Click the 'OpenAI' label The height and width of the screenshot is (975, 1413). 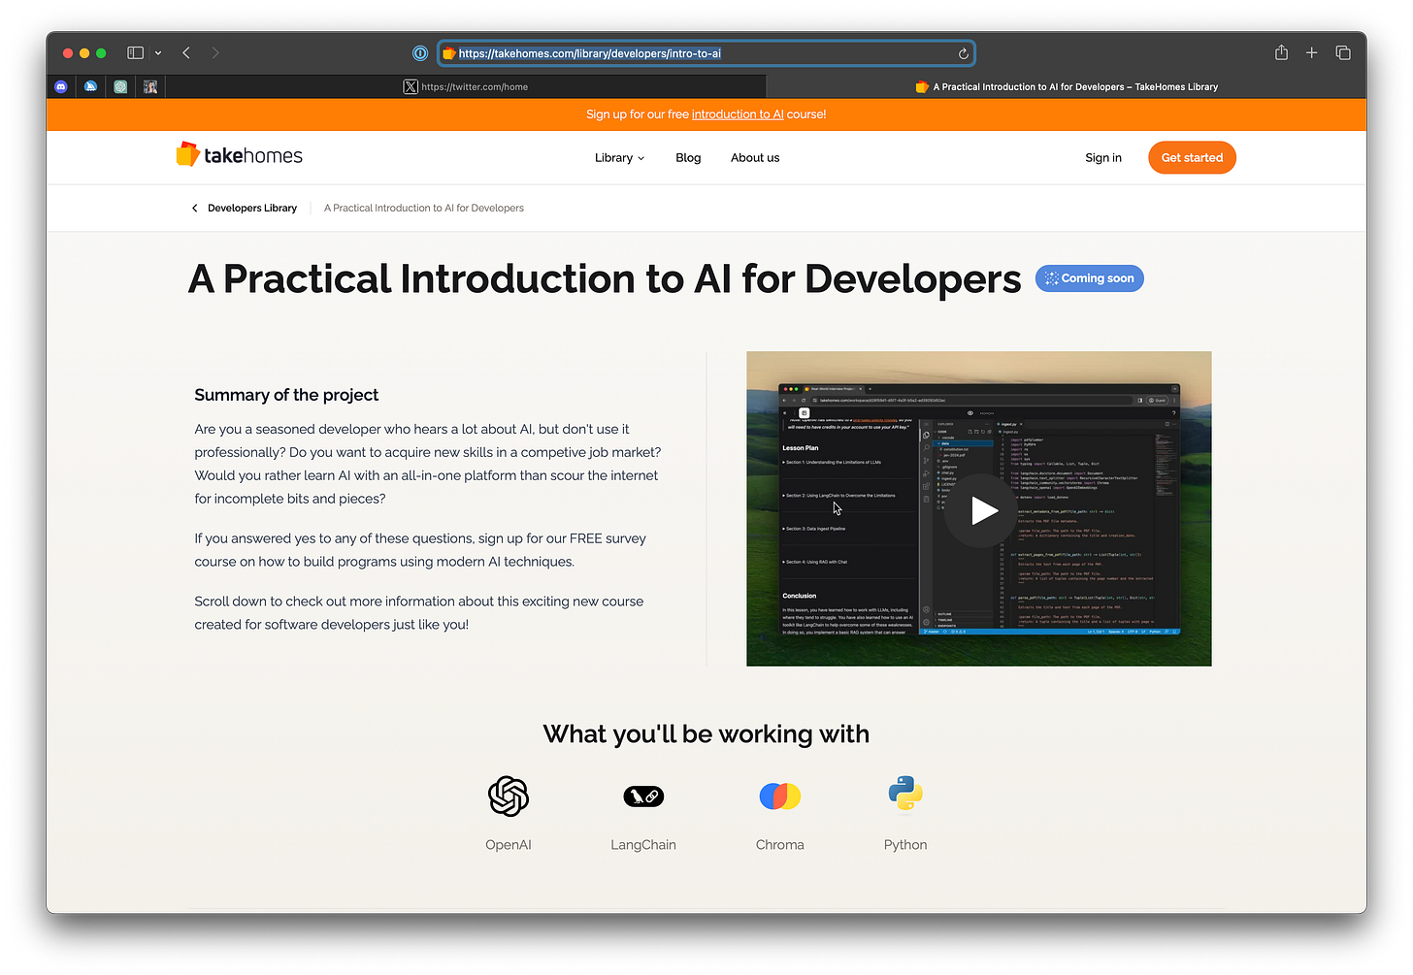click(x=509, y=845)
